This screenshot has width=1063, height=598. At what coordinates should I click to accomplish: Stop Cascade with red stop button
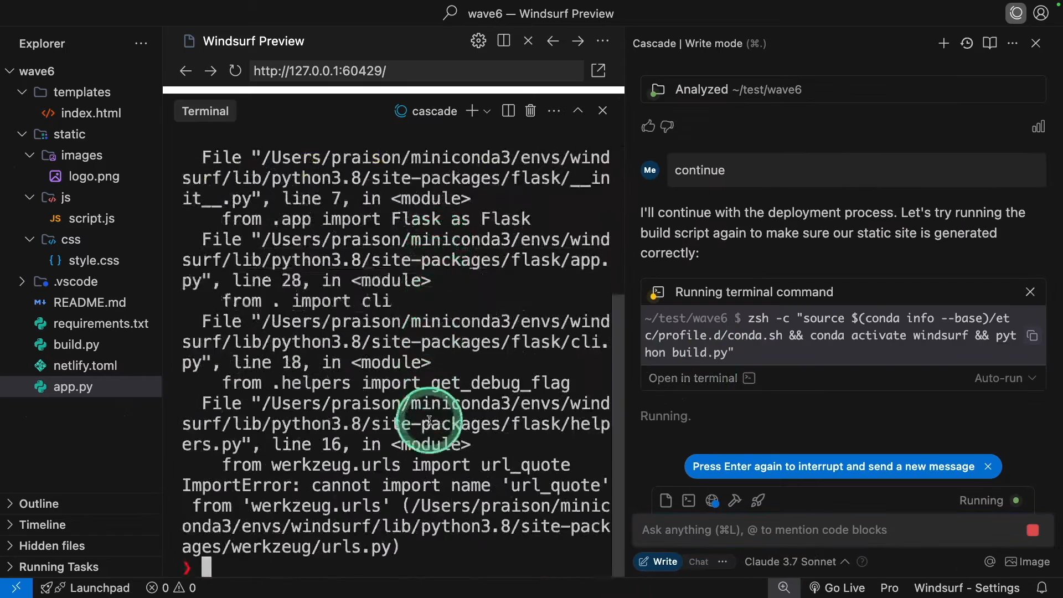[1032, 530]
